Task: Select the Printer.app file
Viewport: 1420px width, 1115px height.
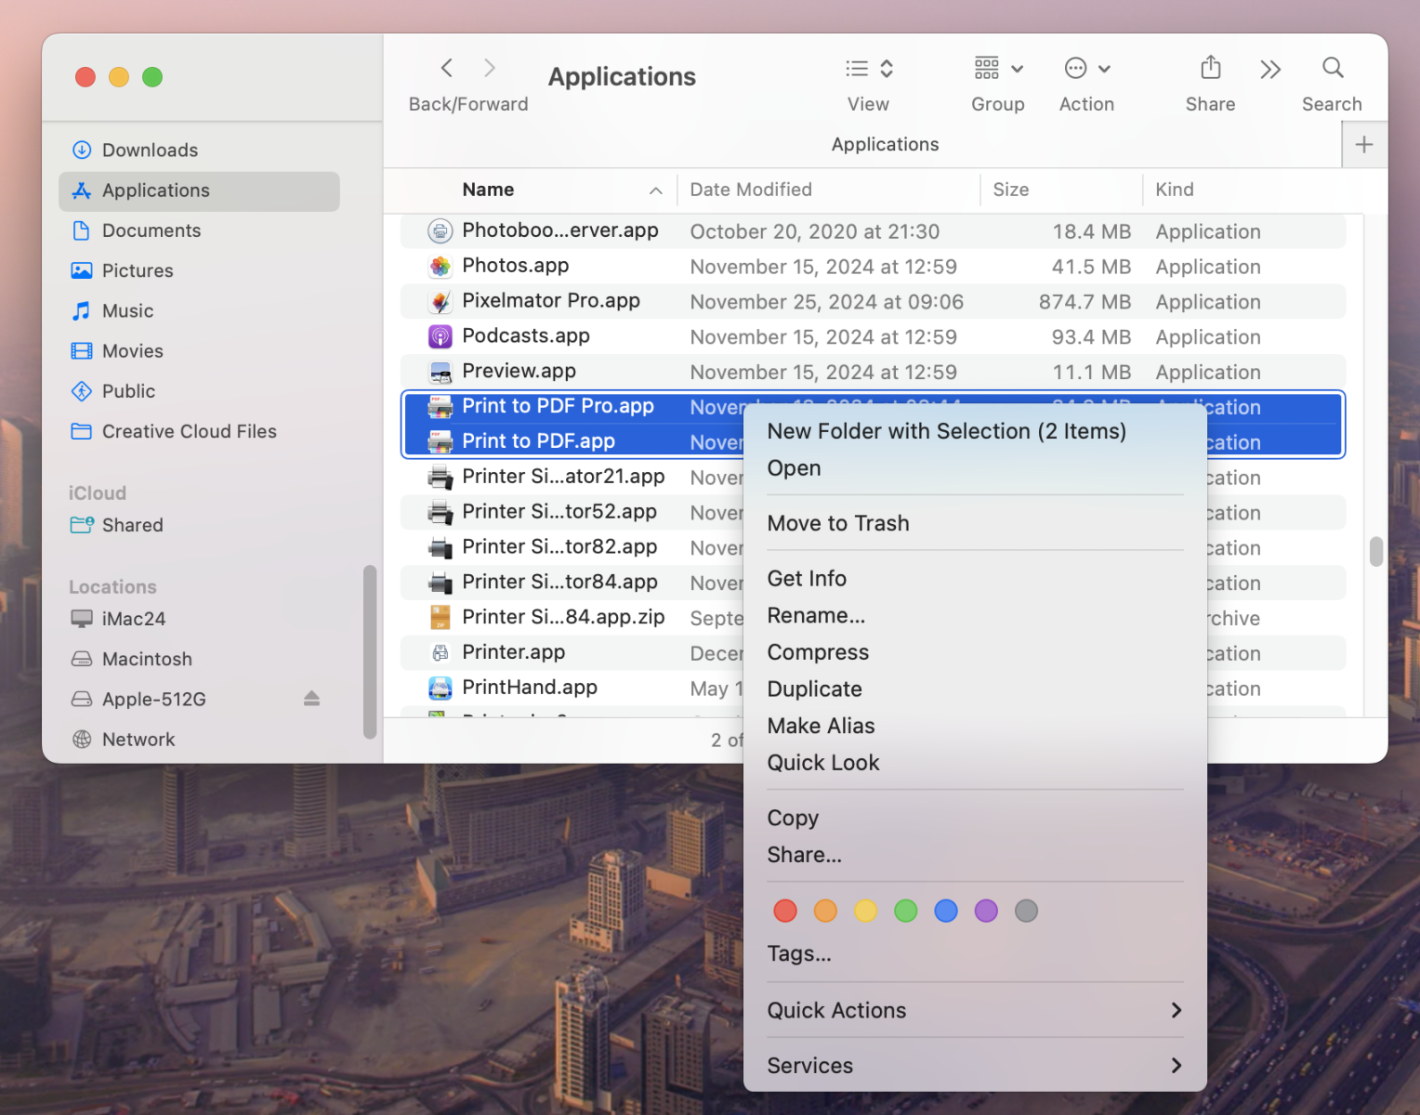Action: coord(513,652)
